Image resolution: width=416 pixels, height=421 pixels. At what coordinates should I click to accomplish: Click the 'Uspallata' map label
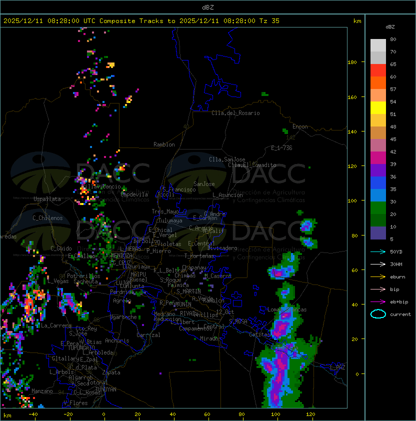point(47,199)
